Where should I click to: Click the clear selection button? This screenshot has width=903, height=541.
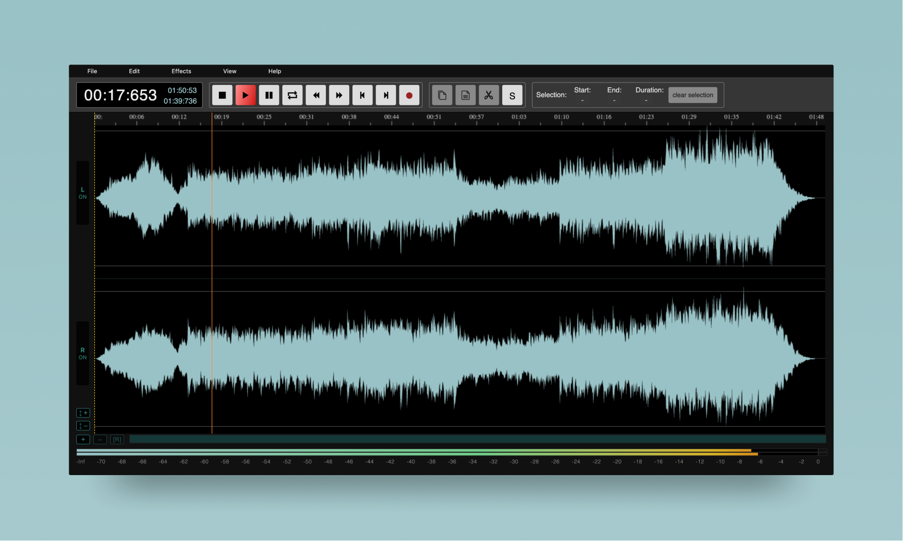(x=693, y=95)
